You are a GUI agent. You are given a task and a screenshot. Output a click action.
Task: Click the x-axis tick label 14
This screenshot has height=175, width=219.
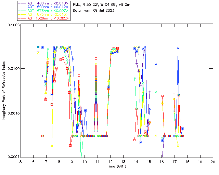(x=136, y=162)
